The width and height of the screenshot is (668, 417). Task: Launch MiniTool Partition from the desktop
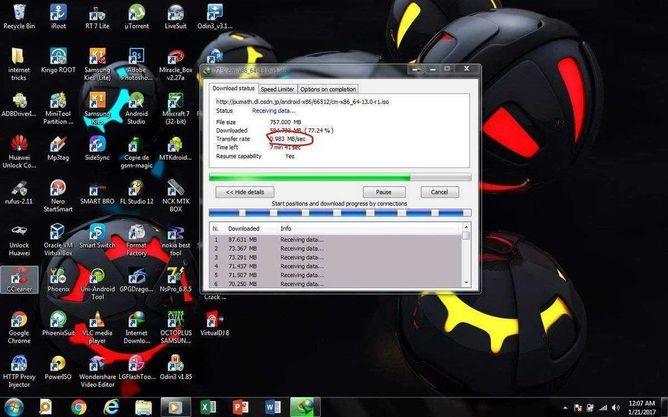[x=58, y=108]
